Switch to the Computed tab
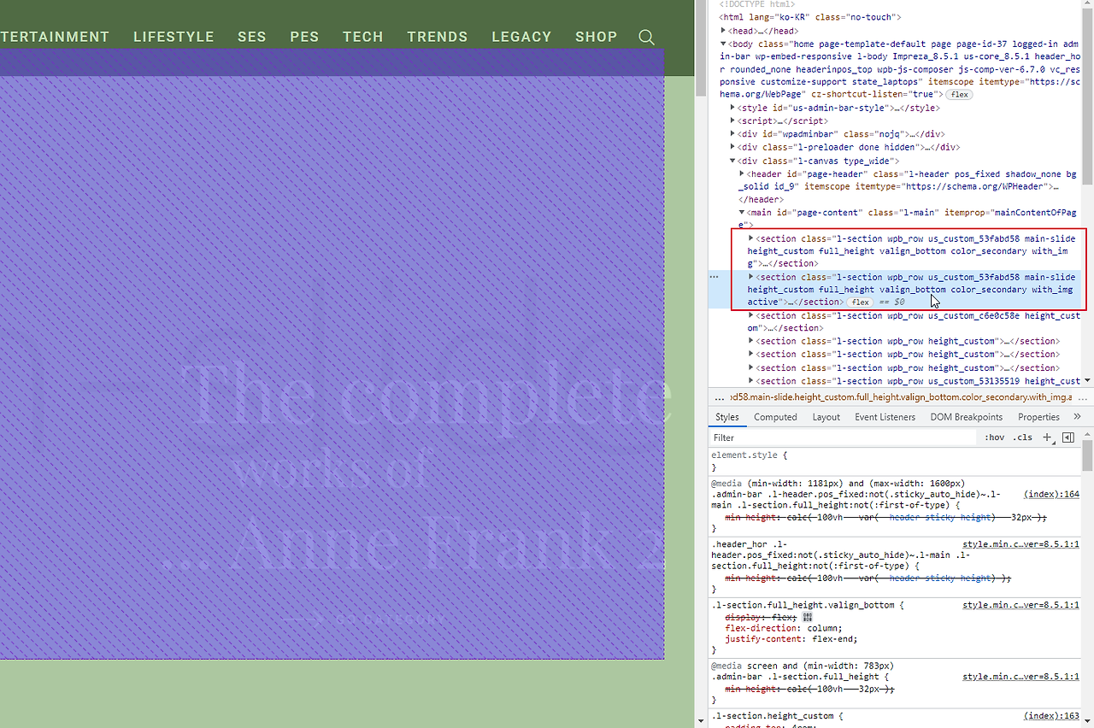The image size is (1094, 728). (x=775, y=417)
